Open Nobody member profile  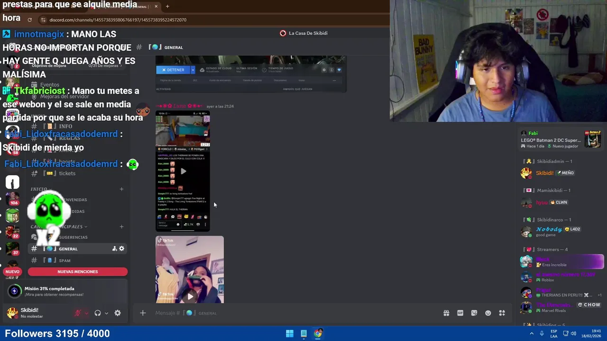coord(561,232)
